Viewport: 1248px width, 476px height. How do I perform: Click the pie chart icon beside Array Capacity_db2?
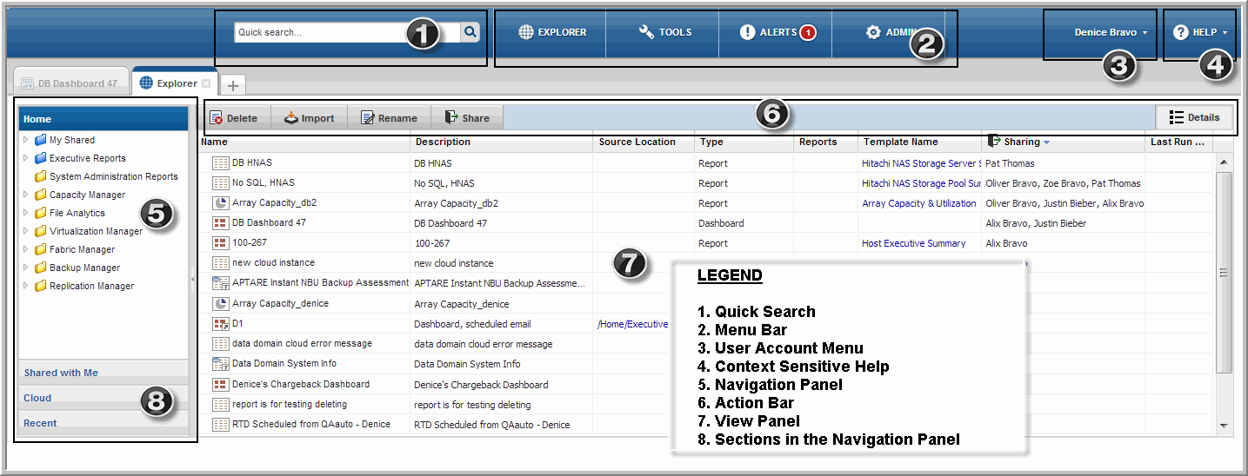pyautogui.click(x=220, y=203)
